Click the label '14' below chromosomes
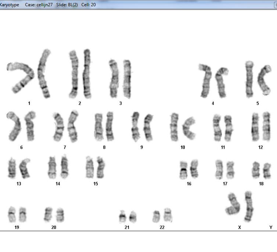 point(58,184)
